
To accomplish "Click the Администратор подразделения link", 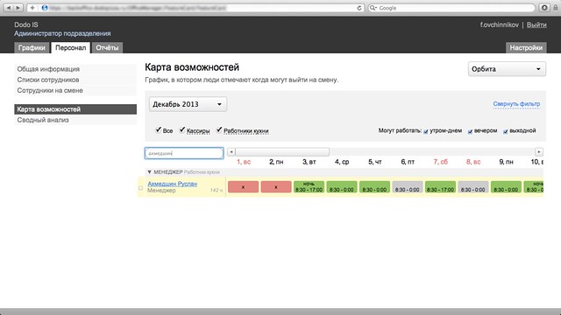I will 62,33.
